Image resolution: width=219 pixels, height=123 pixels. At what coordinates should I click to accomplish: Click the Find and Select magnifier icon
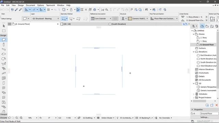pos(107,10)
